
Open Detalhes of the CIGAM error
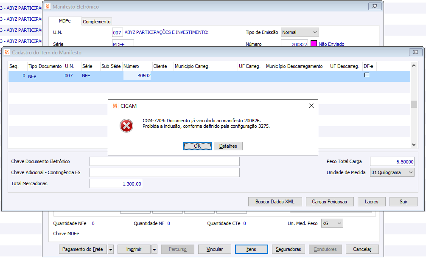point(228,146)
